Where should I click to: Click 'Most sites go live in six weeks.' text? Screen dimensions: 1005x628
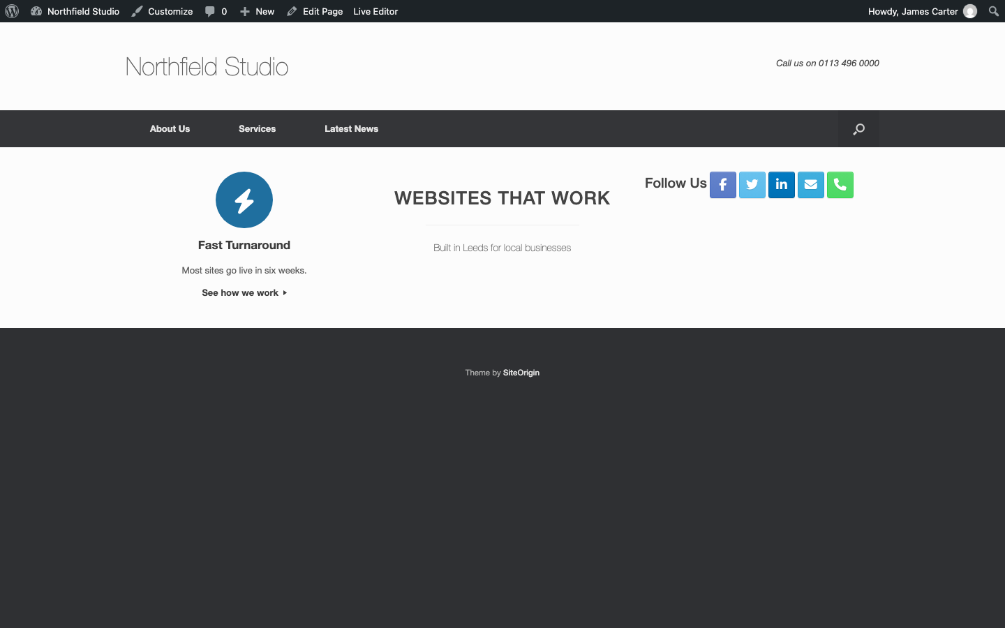click(244, 270)
